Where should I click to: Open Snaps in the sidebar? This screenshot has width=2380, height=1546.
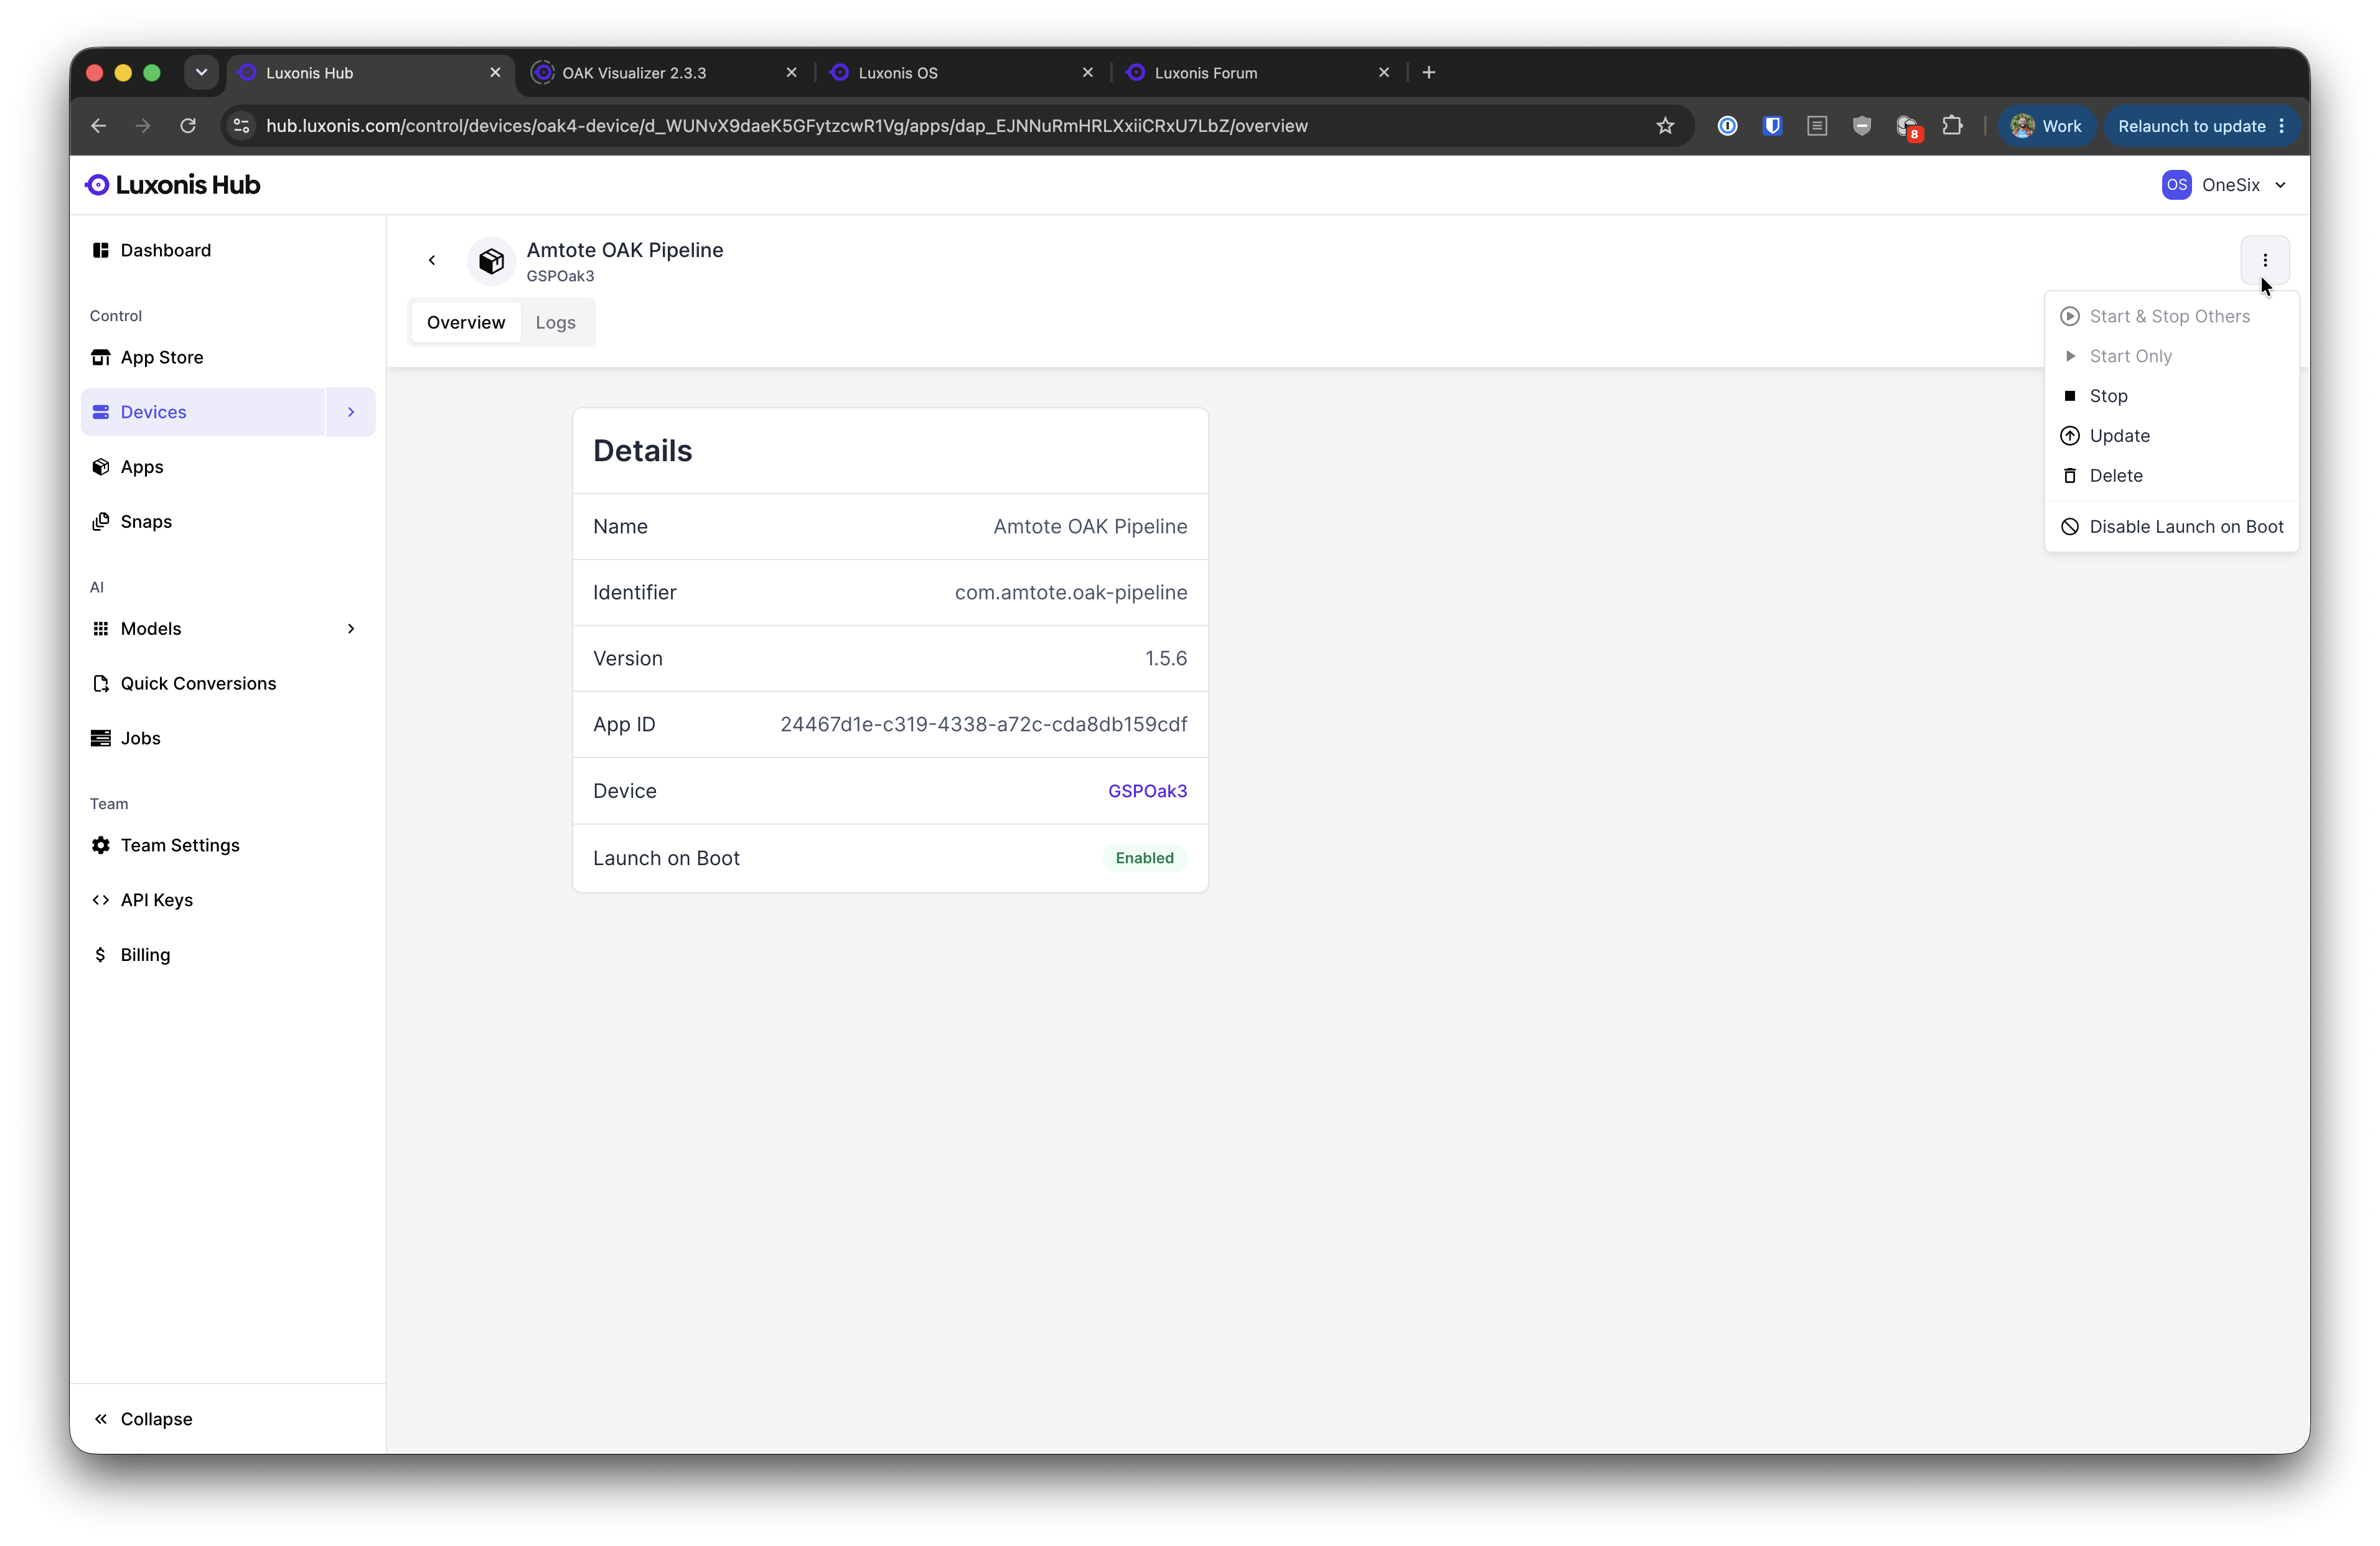pyautogui.click(x=228, y=521)
